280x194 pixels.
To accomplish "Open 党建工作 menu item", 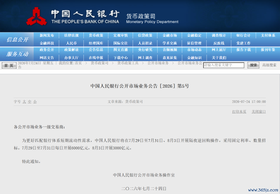I will click(243, 43).
